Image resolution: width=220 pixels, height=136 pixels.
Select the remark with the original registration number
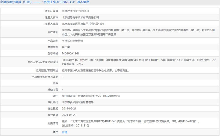pyautogui.click(x=91, y=96)
